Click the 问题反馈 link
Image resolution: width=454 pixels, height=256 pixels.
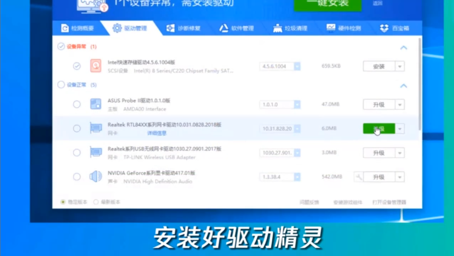point(309,202)
